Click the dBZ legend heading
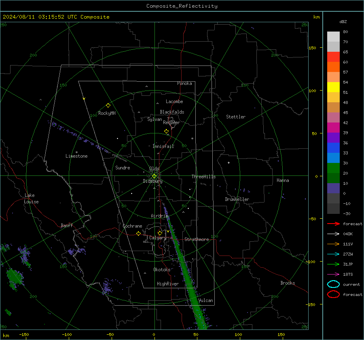 click(343, 21)
